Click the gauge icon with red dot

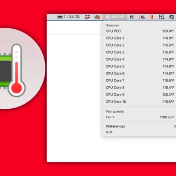(97, 17)
